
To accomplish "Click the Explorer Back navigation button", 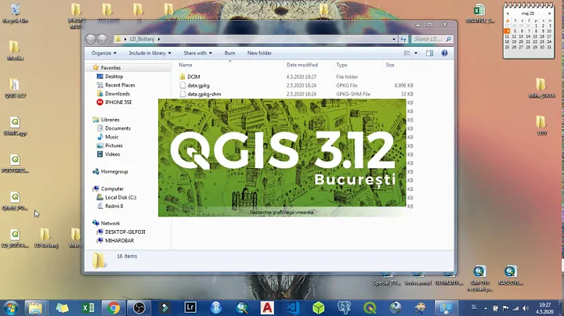I will point(91,39).
